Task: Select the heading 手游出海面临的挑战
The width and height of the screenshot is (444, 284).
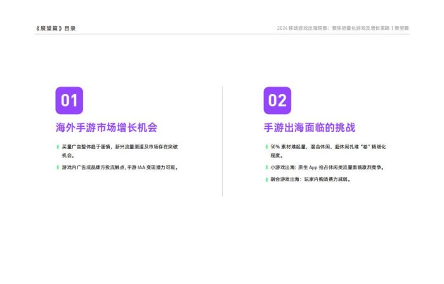Action: [x=310, y=127]
